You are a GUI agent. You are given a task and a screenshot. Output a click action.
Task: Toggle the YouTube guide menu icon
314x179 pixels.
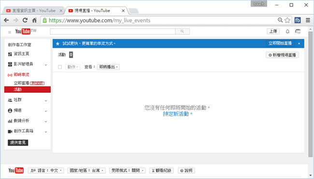[x=10, y=32]
